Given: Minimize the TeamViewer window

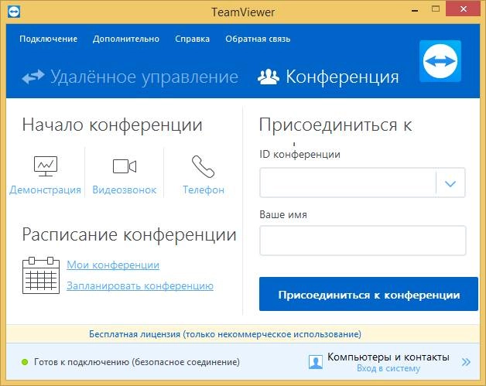Looking at the screenshot, I should coord(414,9).
